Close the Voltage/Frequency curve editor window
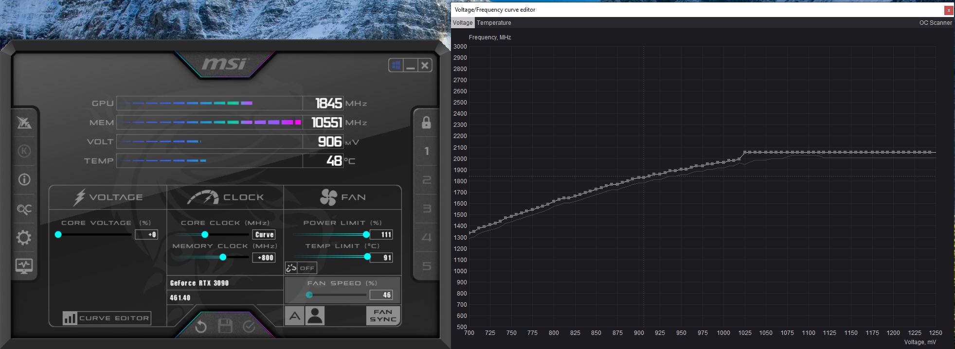Viewport: 955px width, 349px height. pos(949,10)
